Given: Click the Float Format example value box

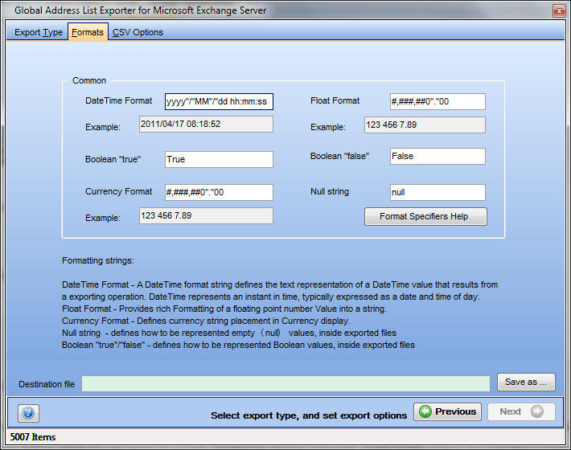Looking at the screenshot, I should 425,125.
